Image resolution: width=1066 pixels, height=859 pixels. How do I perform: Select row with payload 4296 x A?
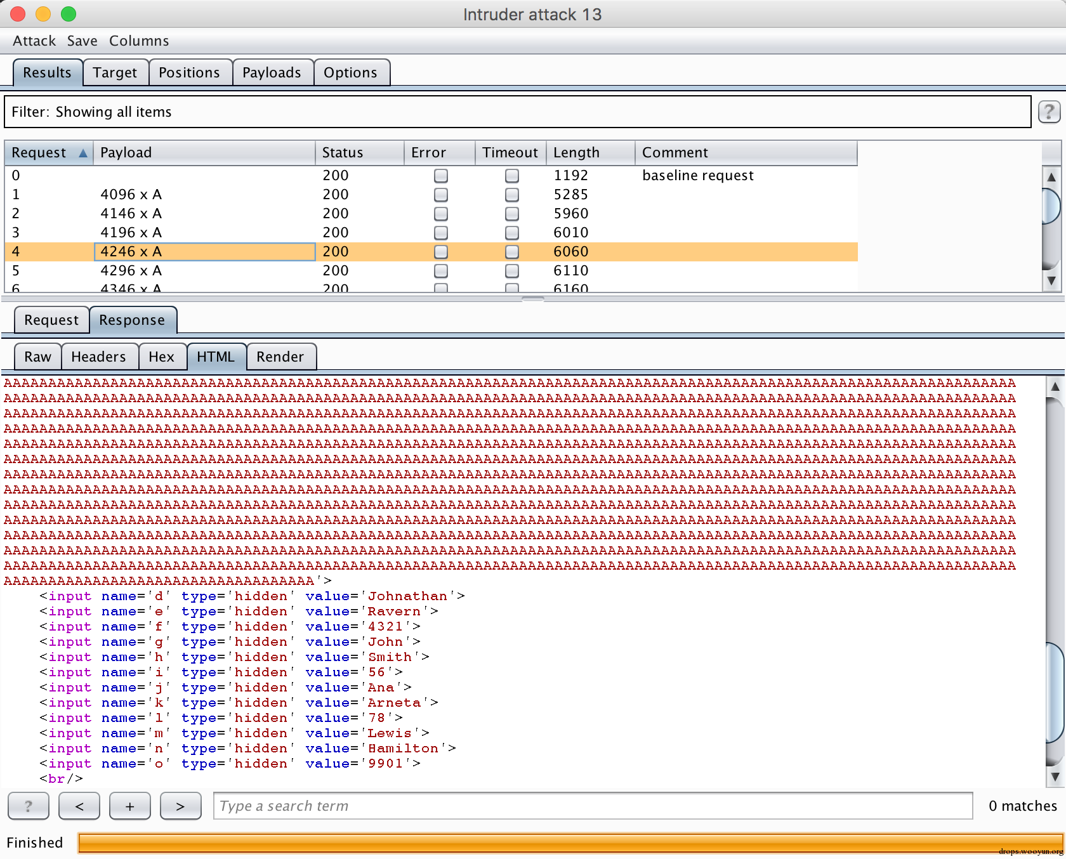pyautogui.click(x=431, y=271)
